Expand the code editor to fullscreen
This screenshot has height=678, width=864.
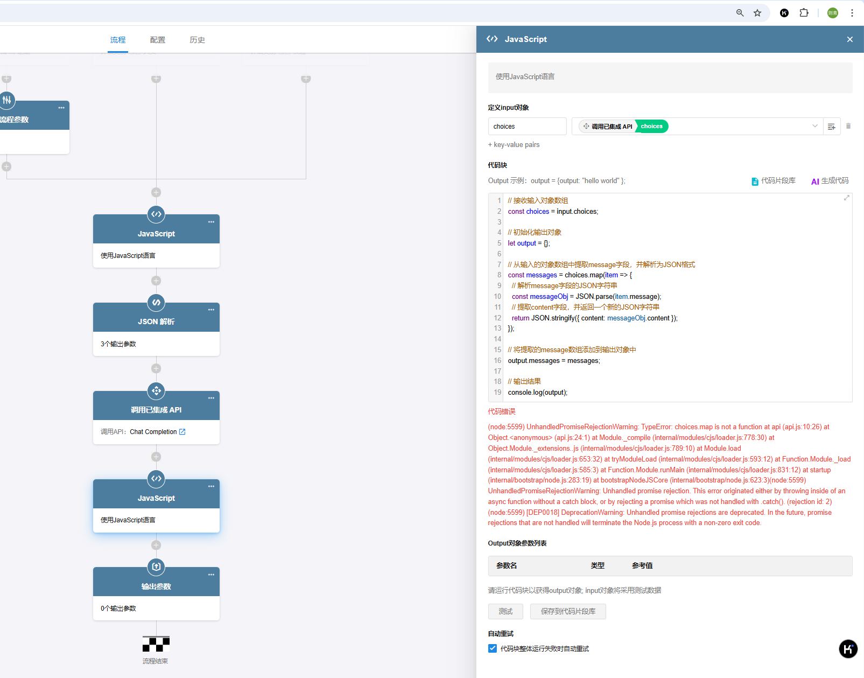846,198
